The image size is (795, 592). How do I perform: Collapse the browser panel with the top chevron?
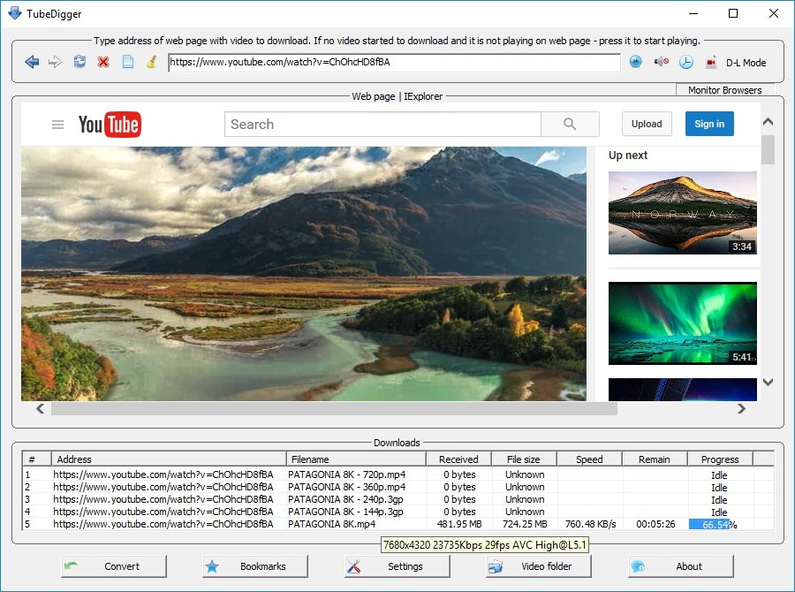point(767,122)
